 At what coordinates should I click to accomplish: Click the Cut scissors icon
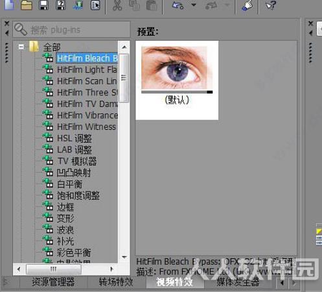pyautogui.click(x=117, y=5)
